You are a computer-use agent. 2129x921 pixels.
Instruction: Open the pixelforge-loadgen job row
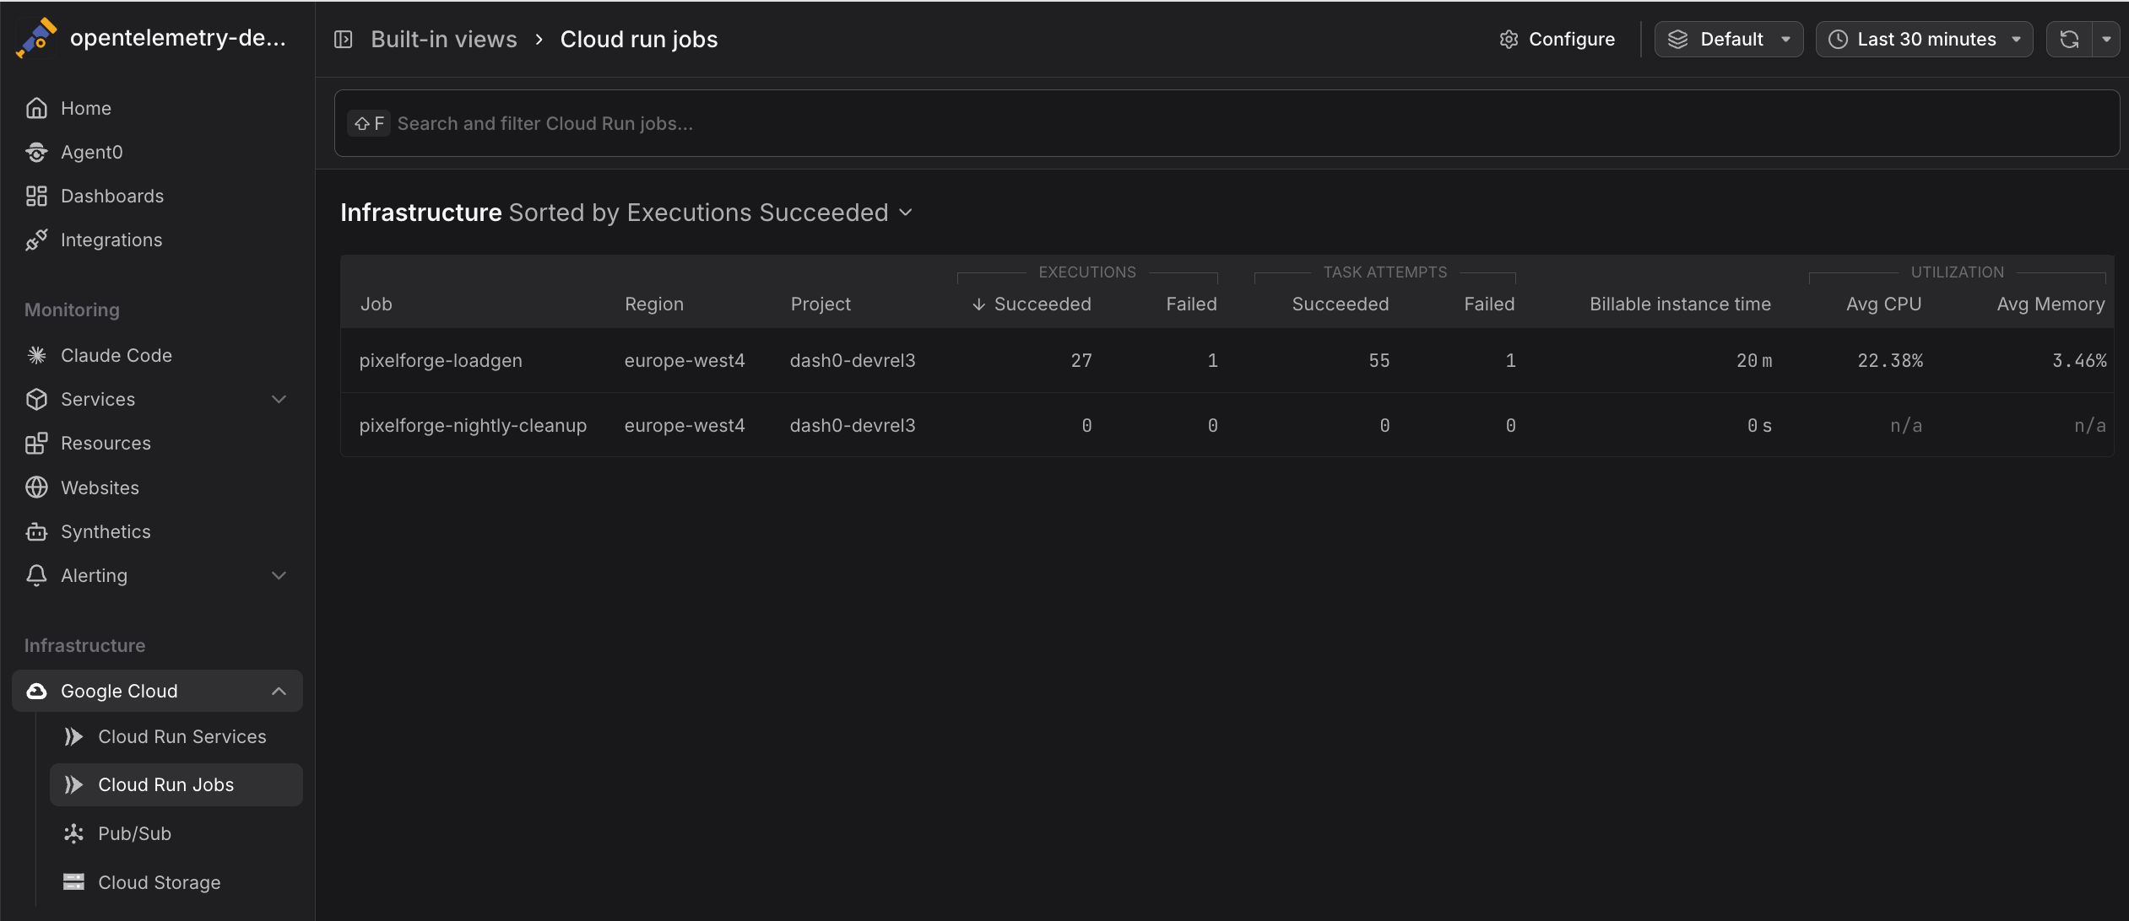coord(1227,361)
